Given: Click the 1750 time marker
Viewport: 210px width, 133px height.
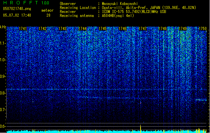Looking at the screenshot, I should click(x=203, y=29).
